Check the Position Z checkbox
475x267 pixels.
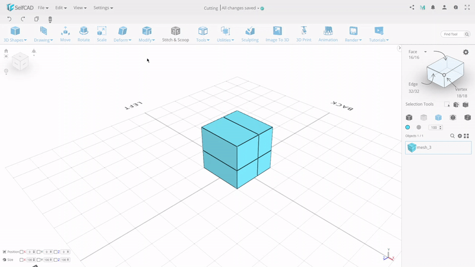click(55, 252)
